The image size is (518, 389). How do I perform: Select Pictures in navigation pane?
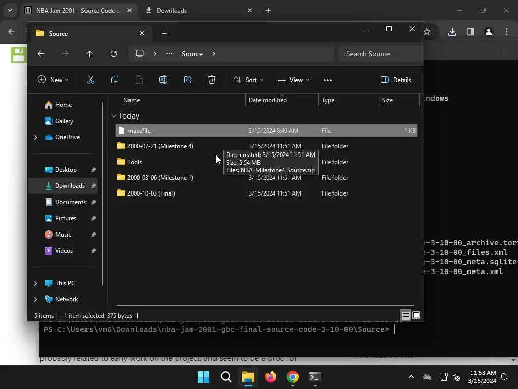pyautogui.click(x=65, y=218)
